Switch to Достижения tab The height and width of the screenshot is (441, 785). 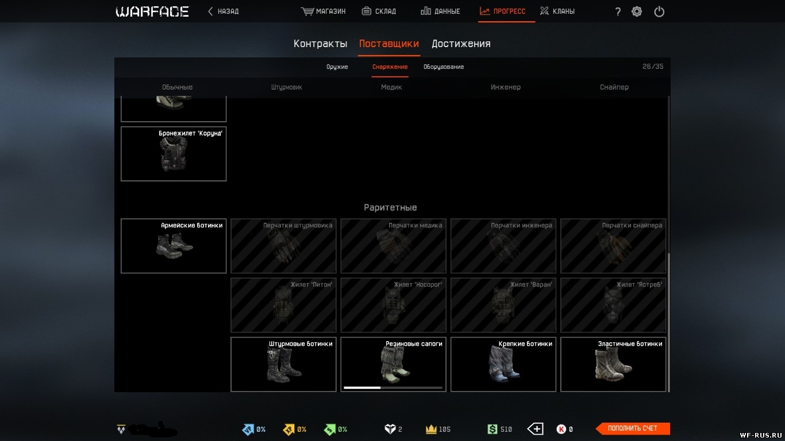(x=461, y=44)
